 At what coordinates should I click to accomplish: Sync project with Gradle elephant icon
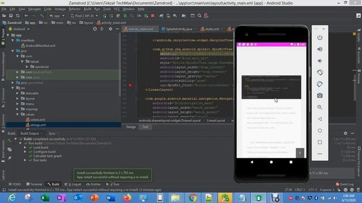pyautogui.click(x=161, y=16)
